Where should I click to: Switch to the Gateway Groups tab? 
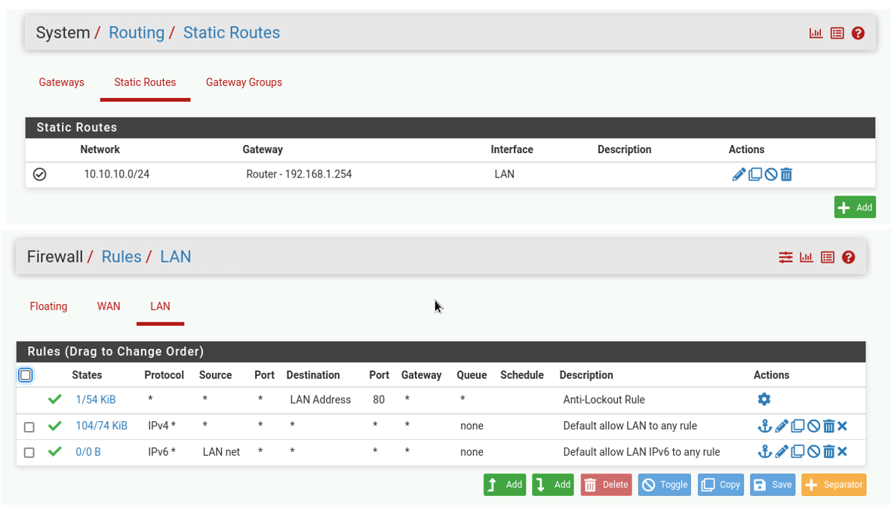[x=244, y=82]
